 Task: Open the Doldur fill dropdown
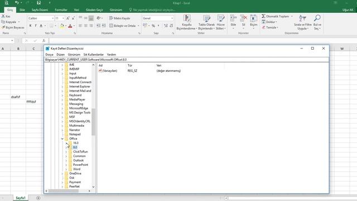pyautogui.click(x=269, y=22)
